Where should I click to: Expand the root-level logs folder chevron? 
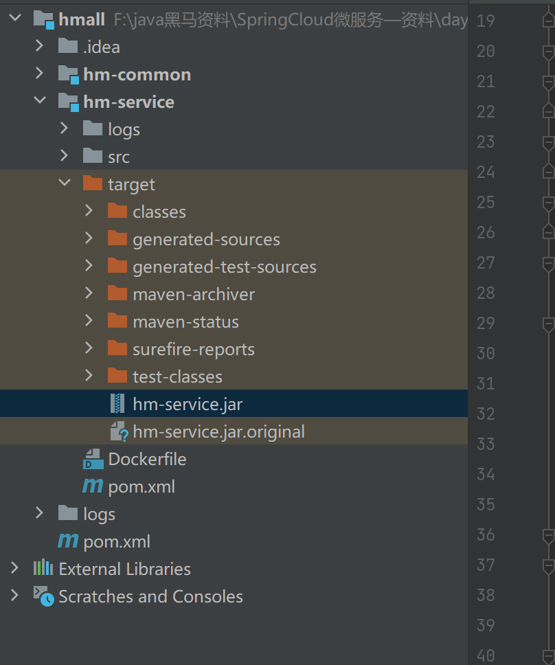[39, 512]
